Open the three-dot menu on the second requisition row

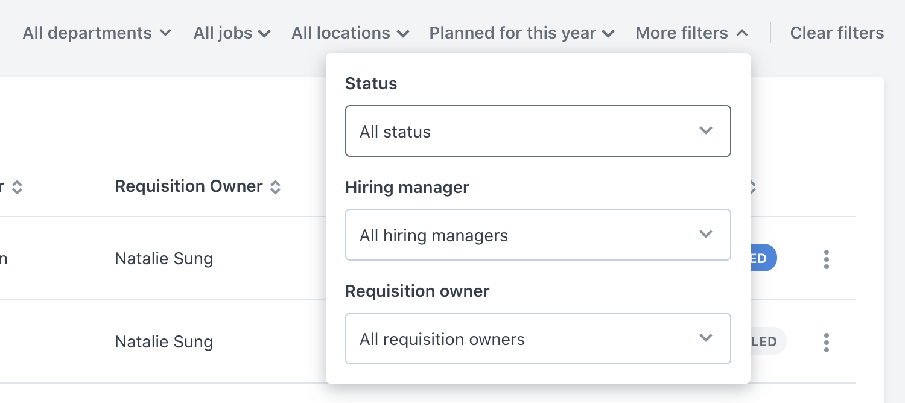pyautogui.click(x=826, y=341)
